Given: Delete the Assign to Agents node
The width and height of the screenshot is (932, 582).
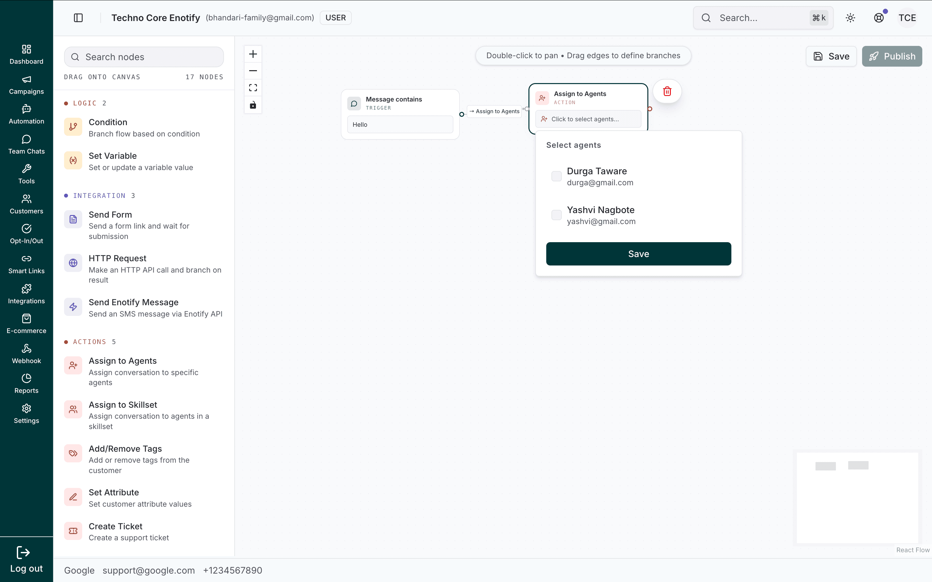Looking at the screenshot, I should tap(667, 91).
